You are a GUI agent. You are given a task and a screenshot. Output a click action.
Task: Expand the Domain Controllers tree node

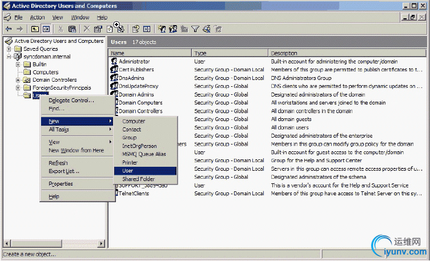coord(18,80)
